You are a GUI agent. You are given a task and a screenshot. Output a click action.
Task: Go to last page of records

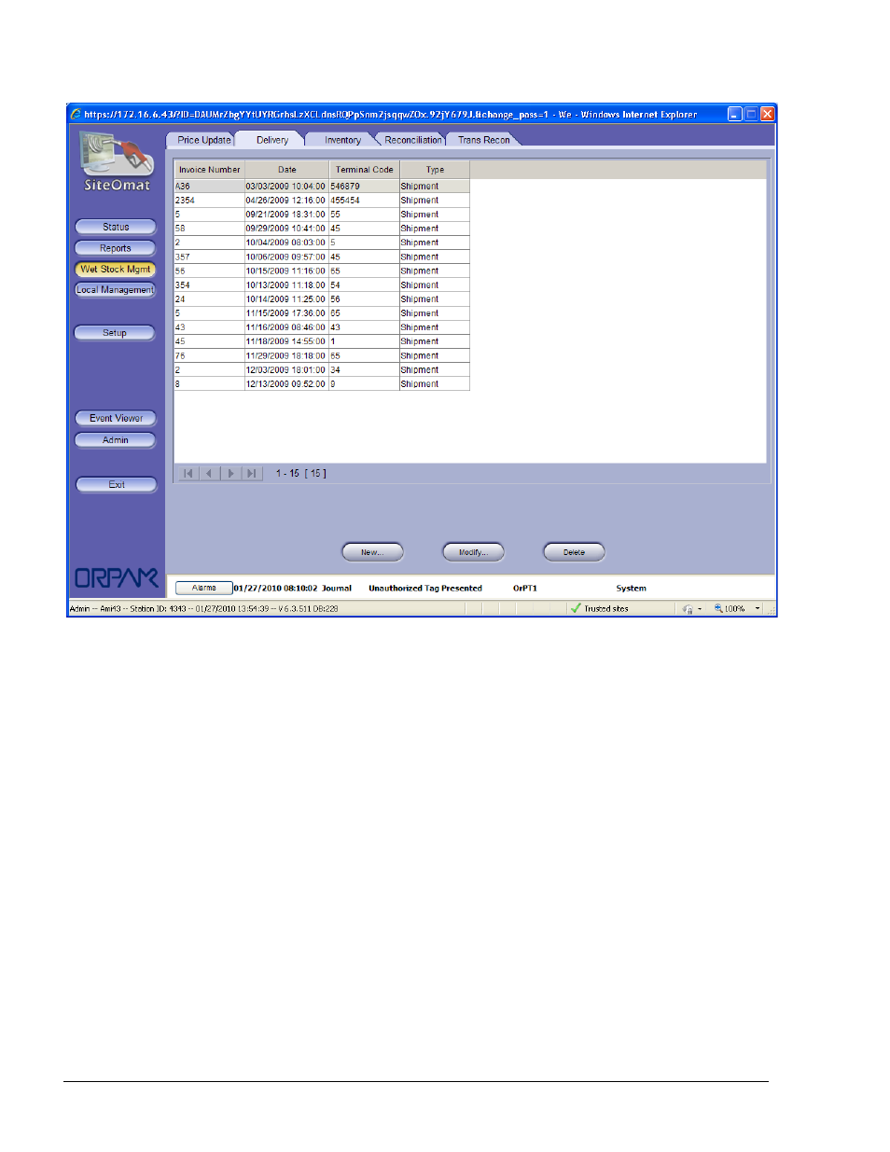pos(251,474)
